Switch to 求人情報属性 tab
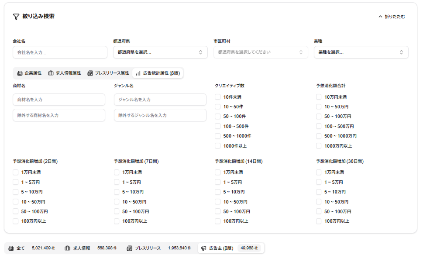Viewport: 423px width, 262px height. click(65, 73)
